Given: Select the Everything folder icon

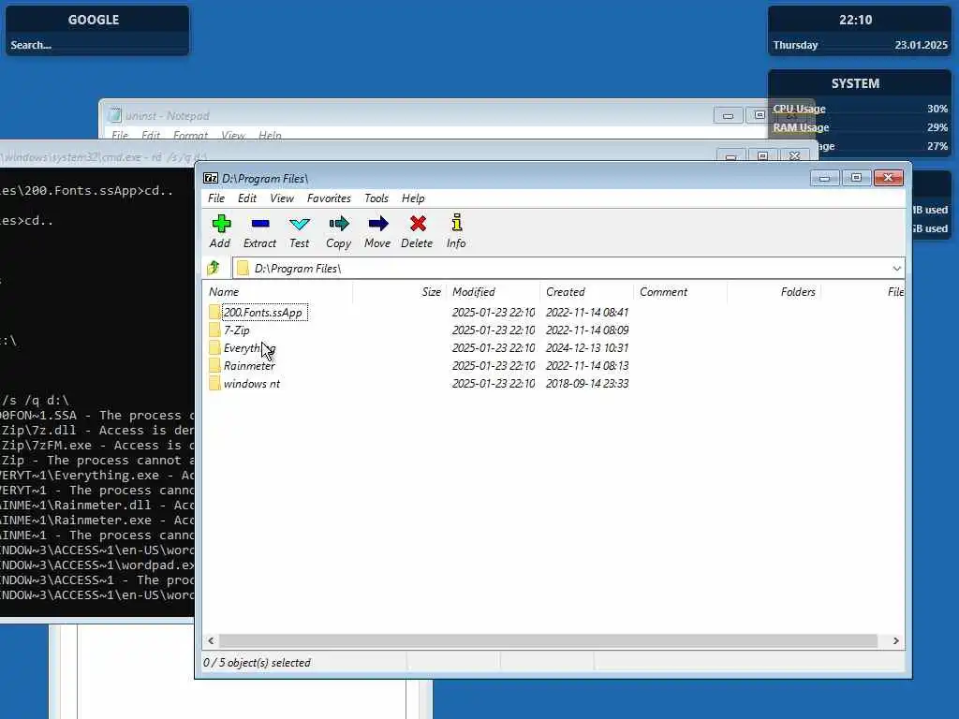Looking at the screenshot, I should [214, 348].
